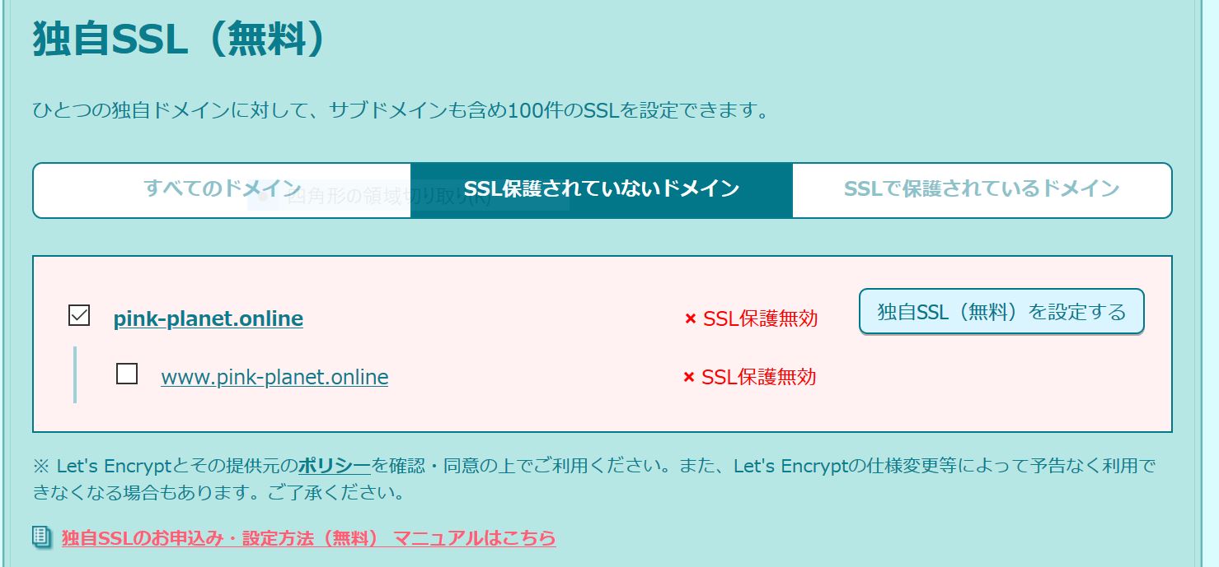The image size is (1219, 567).
Task: Check the www.pink-planet.online checkbox
Action: 127,374
